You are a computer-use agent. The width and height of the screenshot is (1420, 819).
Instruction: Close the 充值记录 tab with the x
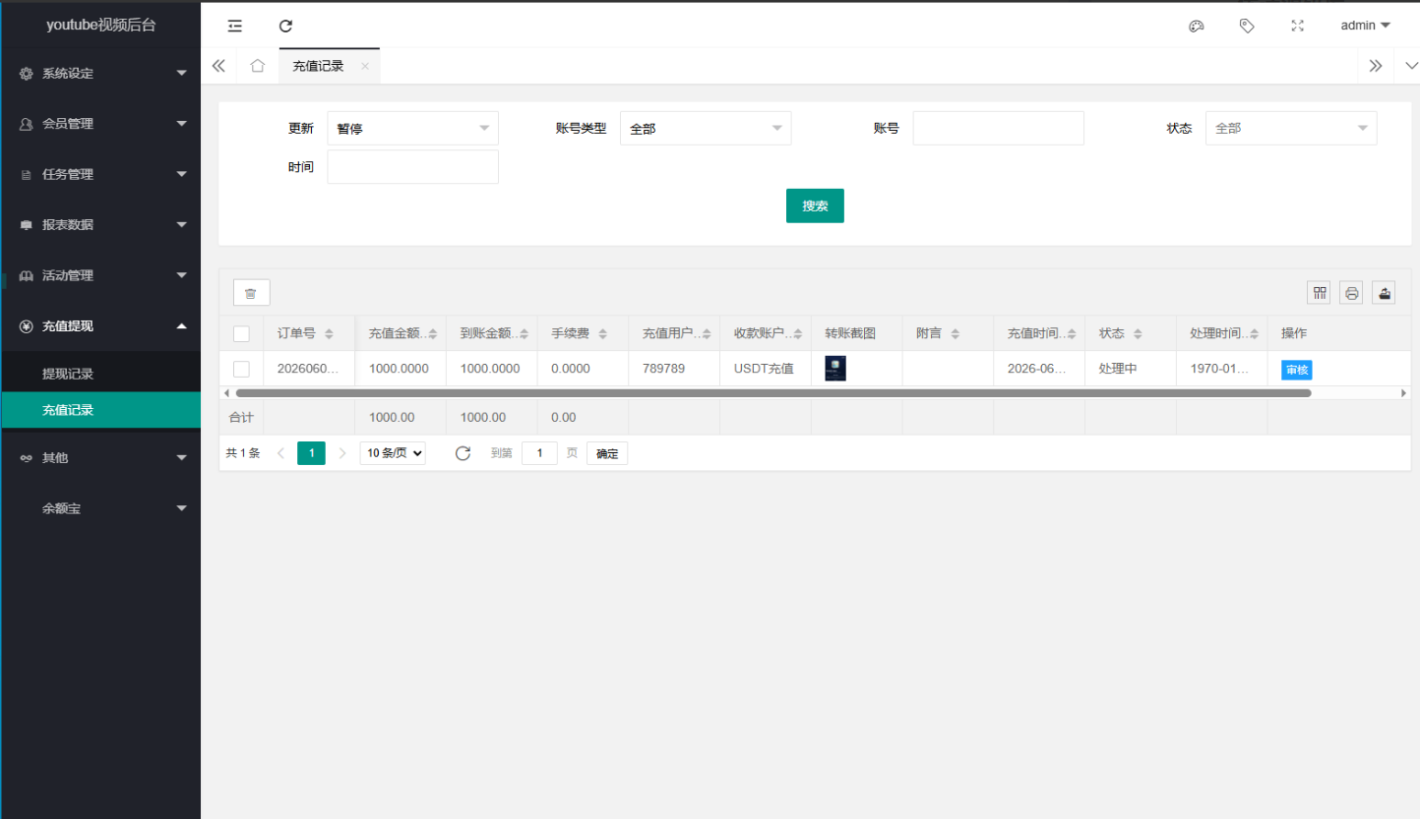tap(364, 66)
